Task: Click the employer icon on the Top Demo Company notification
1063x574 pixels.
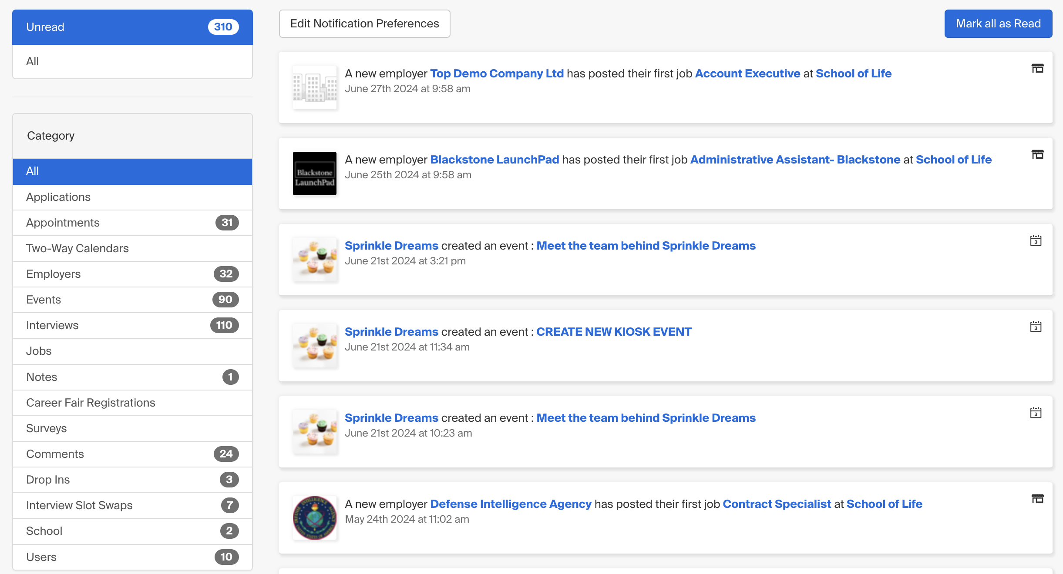Action: (x=1037, y=68)
